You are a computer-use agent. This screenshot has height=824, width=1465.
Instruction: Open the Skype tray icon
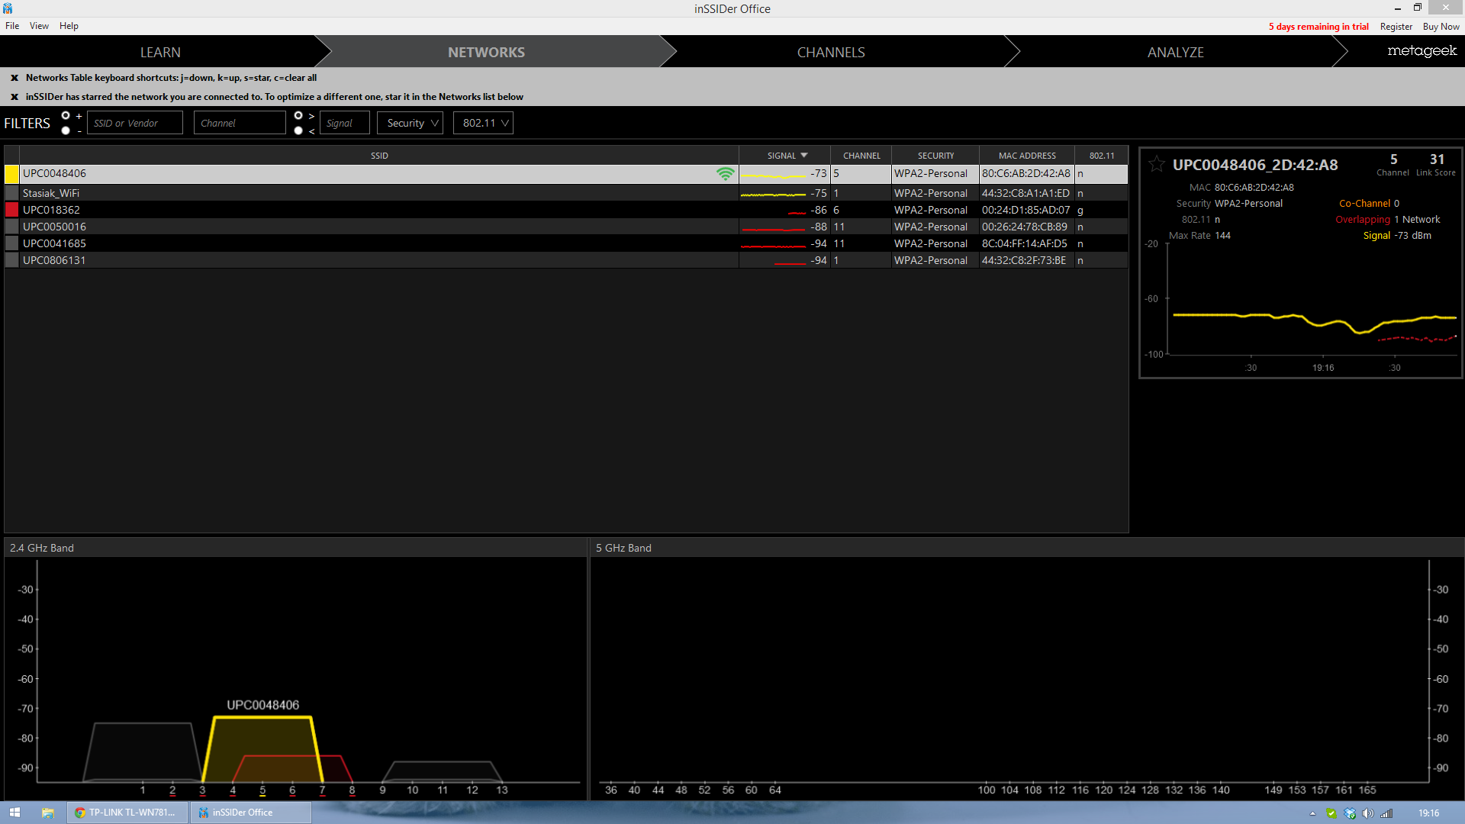coord(1331,813)
